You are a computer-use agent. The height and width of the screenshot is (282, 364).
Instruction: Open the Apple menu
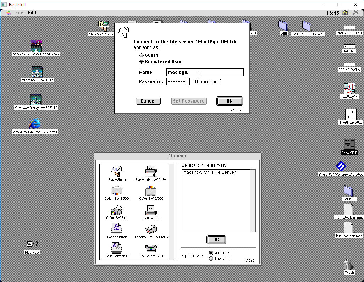(x=8, y=12)
